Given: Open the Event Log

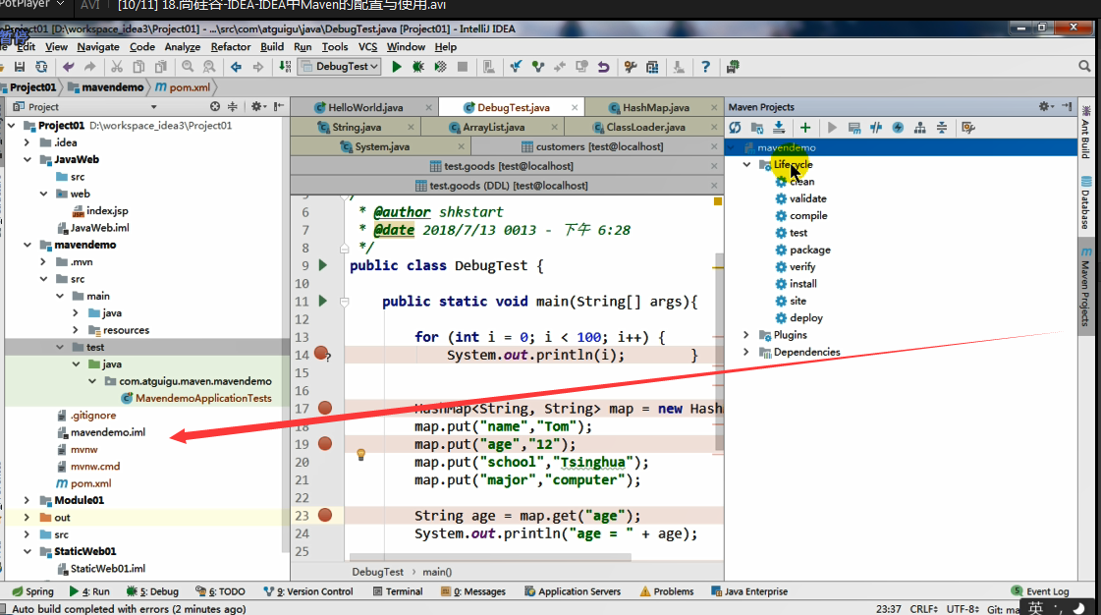Looking at the screenshot, I should (1041, 591).
